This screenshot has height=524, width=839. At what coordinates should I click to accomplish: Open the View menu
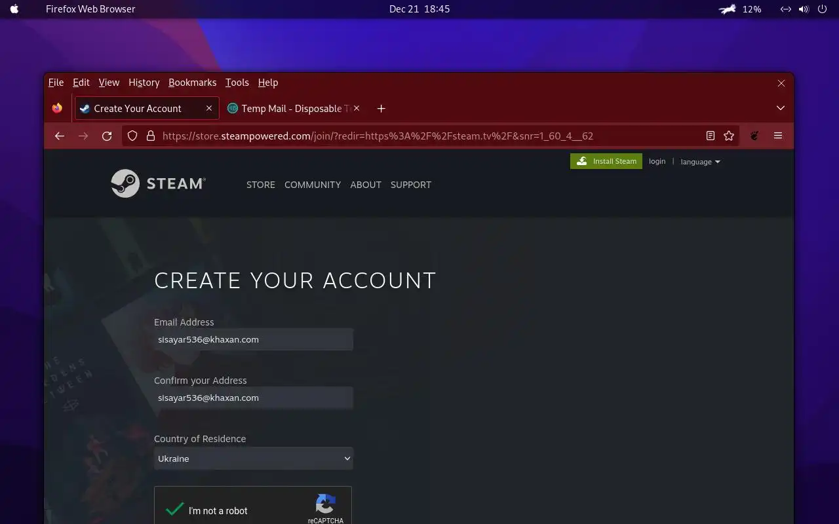(109, 83)
